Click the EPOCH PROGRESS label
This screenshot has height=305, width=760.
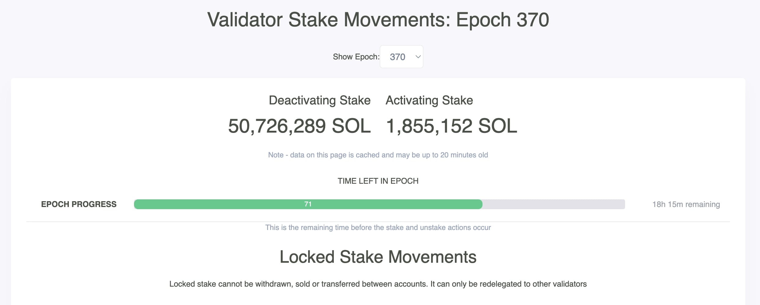(79, 204)
